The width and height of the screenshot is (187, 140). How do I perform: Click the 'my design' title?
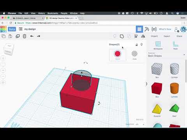click(x=30, y=29)
